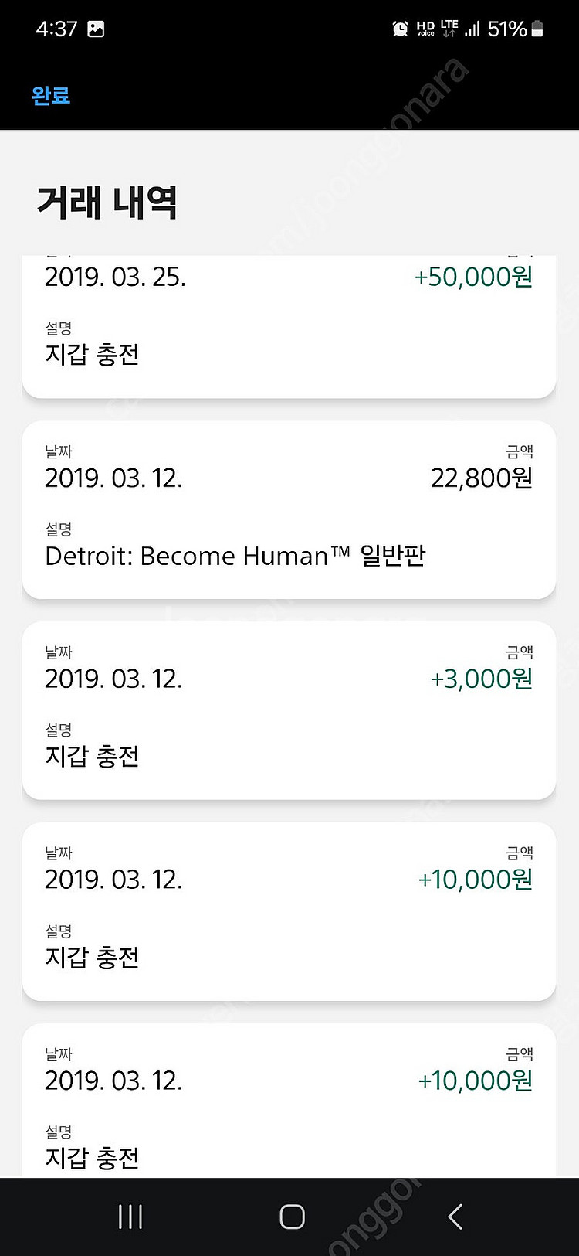Viewport: 579px width, 1256px height.
Task: Open the Detroit: Become Human 일반판 transaction
Action: [289, 510]
